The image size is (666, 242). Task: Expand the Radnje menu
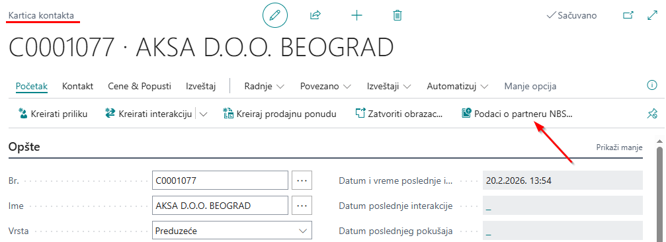(264, 86)
